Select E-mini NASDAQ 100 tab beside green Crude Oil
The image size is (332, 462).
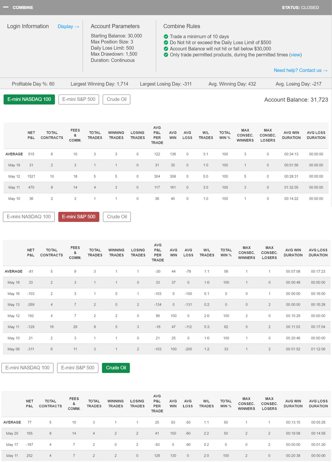coord(27,368)
